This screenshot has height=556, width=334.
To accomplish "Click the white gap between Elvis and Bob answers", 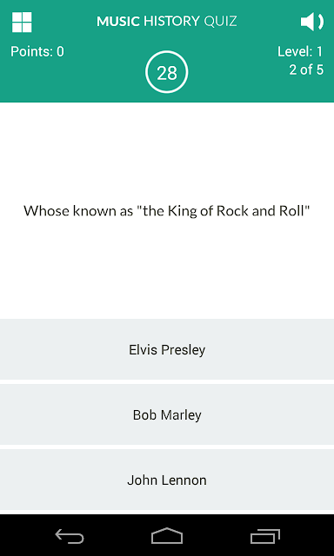I will (x=167, y=381).
